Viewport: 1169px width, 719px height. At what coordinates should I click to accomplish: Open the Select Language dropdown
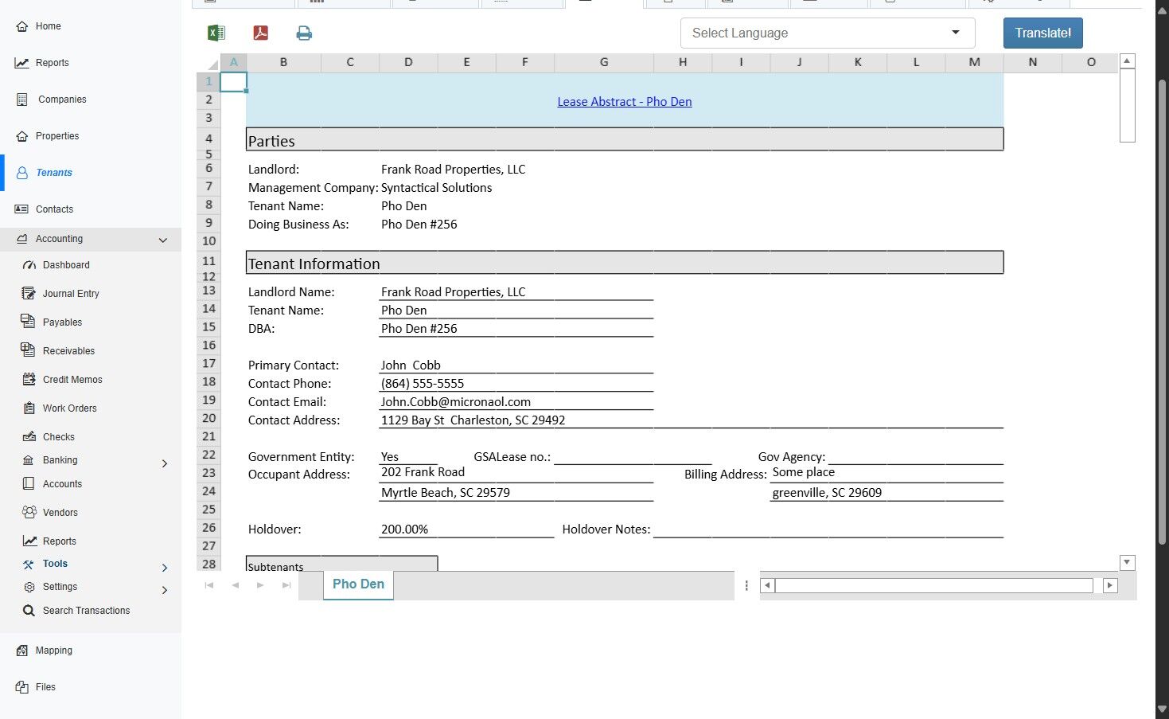tap(827, 33)
